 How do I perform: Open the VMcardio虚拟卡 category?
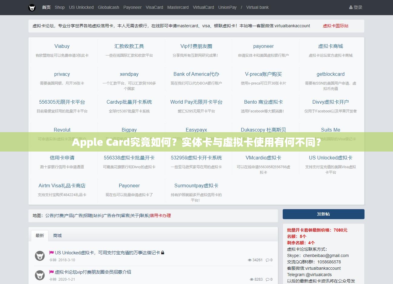(x=263, y=158)
